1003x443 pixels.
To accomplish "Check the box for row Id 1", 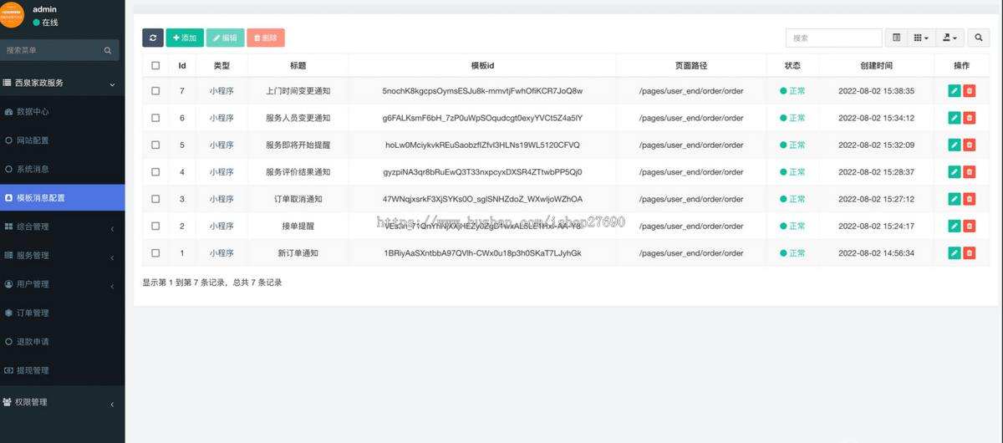I will (155, 253).
